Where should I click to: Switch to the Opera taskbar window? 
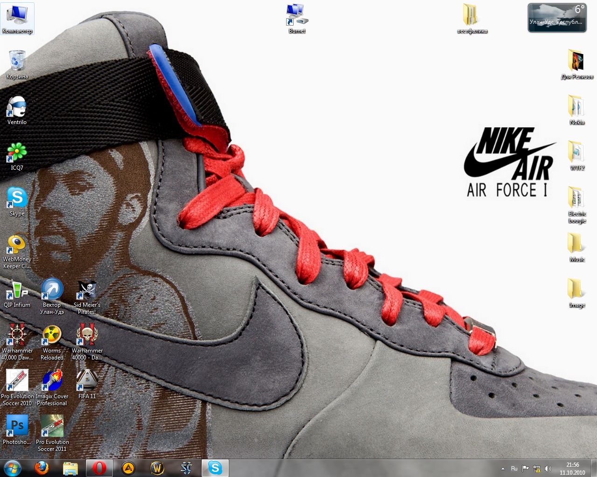(99, 468)
